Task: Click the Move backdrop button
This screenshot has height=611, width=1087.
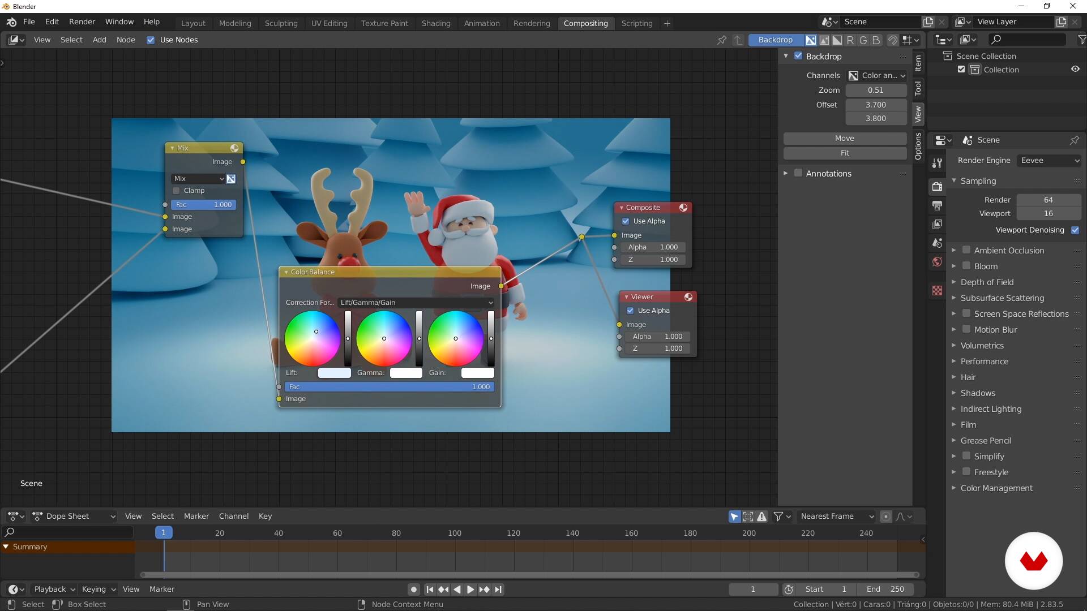Action: pos(845,139)
